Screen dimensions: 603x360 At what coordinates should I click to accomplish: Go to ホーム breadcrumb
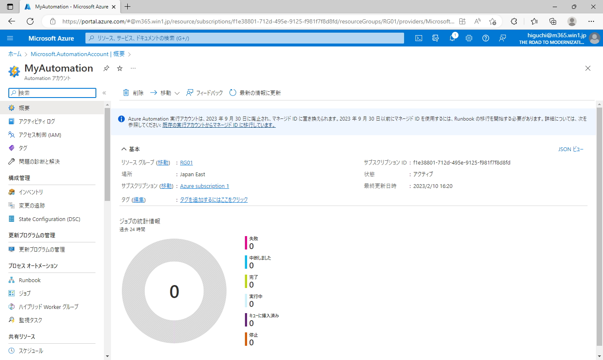click(x=15, y=54)
